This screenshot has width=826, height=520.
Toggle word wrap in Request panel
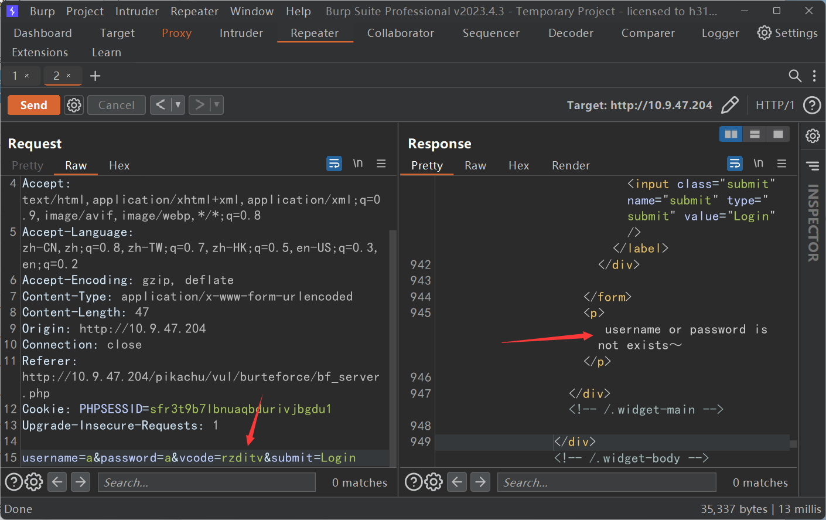click(x=334, y=163)
